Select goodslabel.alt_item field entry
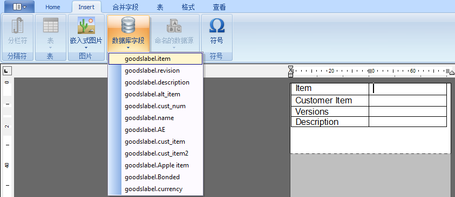Viewport: 455px width, 197px height. click(155, 94)
